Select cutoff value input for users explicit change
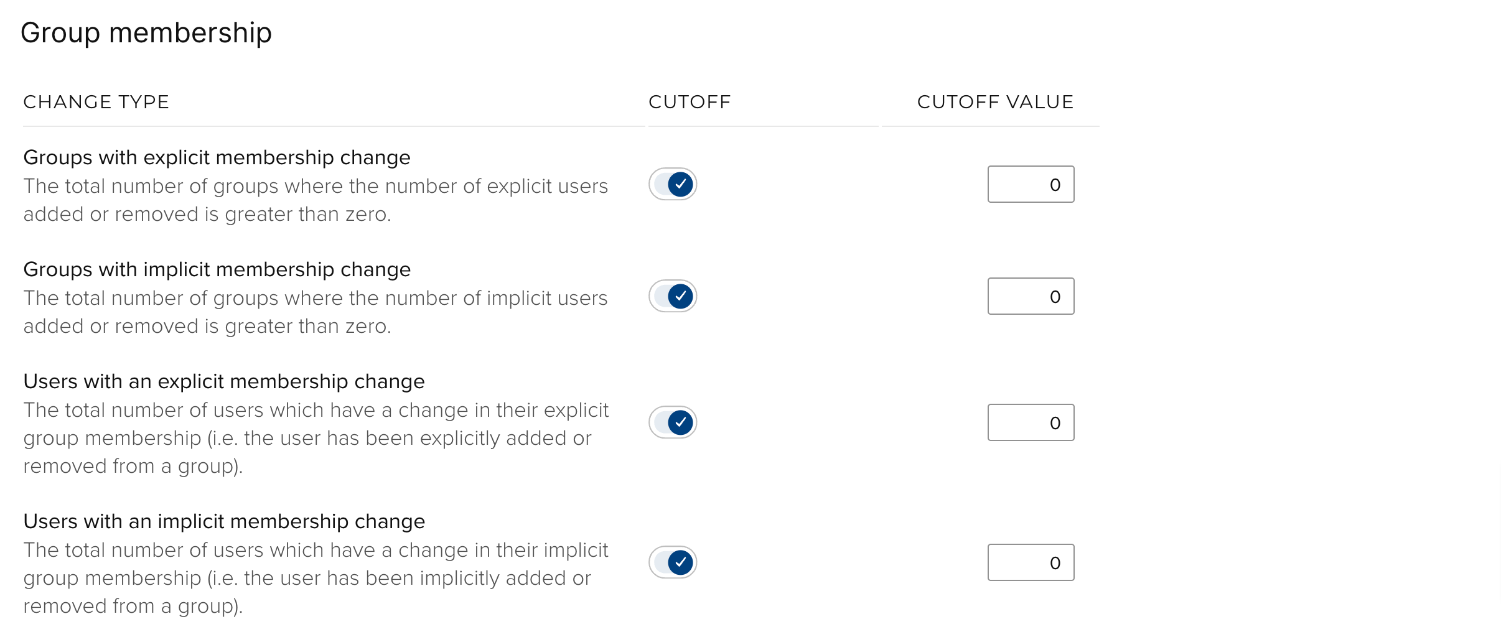The image size is (1501, 642). 1031,422
